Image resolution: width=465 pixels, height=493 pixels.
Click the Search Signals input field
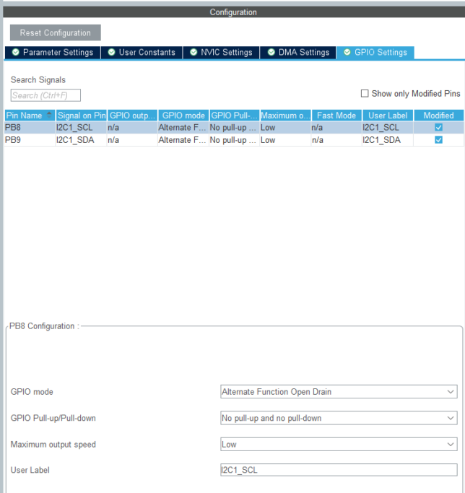point(45,95)
